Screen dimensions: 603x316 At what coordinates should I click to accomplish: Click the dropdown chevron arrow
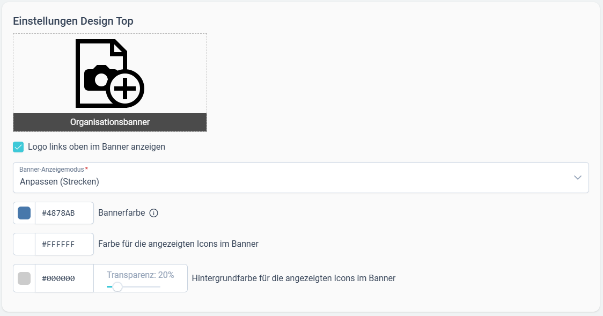pyautogui.click(x=578, y=178)
